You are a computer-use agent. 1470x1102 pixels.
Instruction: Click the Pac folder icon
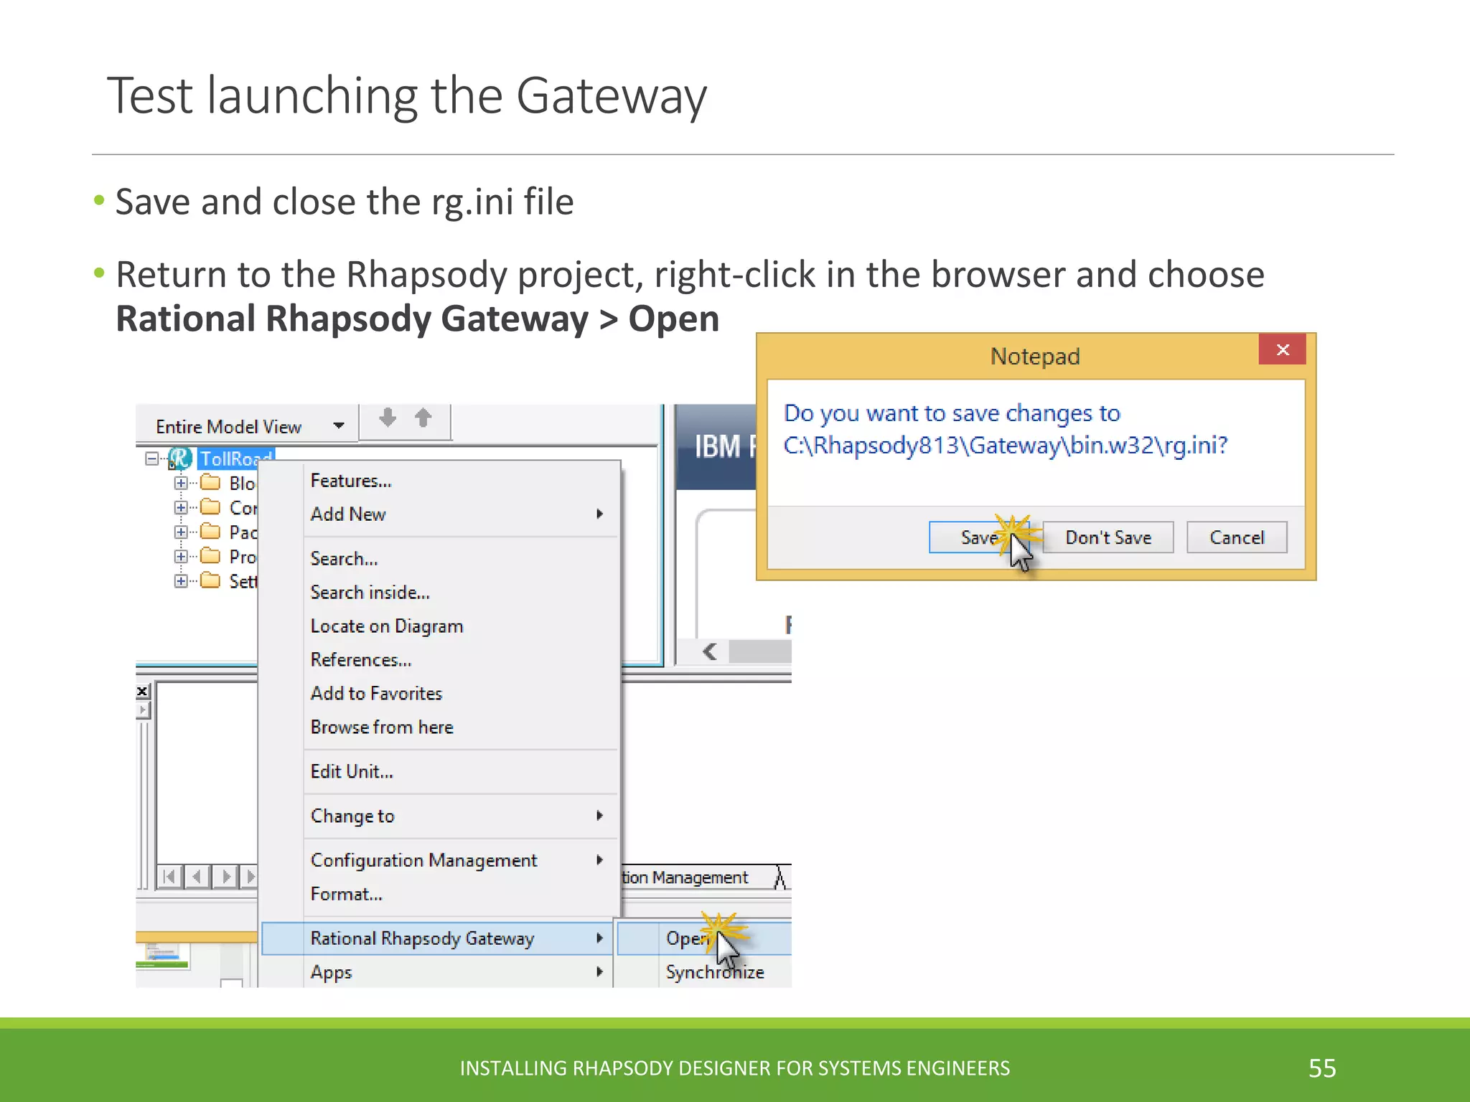210,531
